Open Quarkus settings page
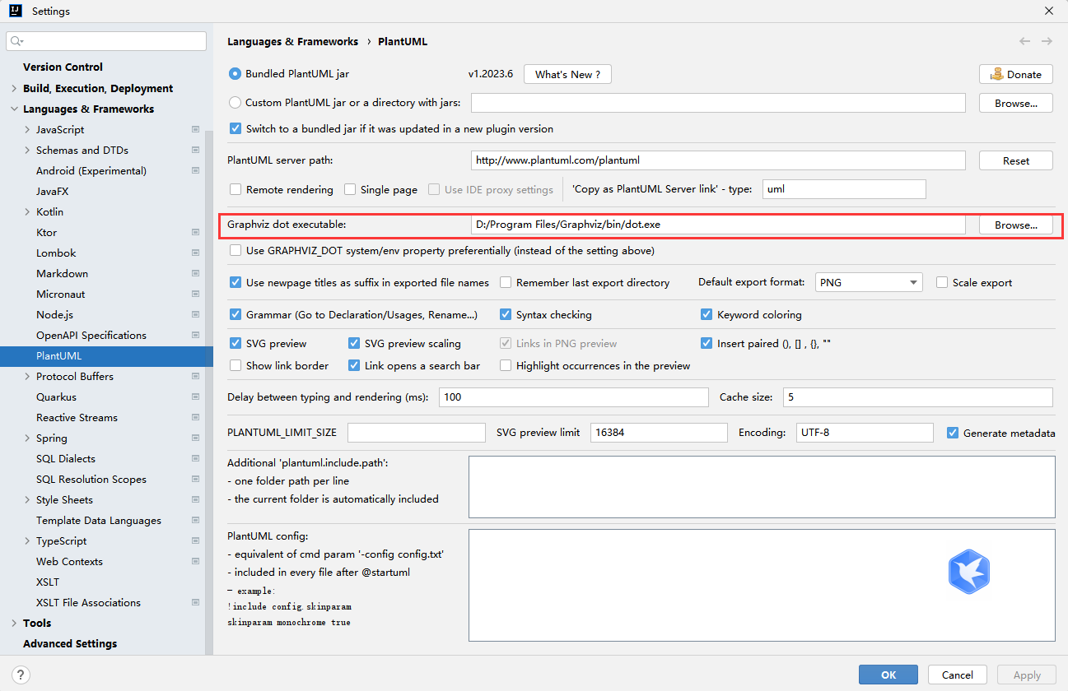Image resolution: width=1068 pixels, height=691 pixels. 56,397
